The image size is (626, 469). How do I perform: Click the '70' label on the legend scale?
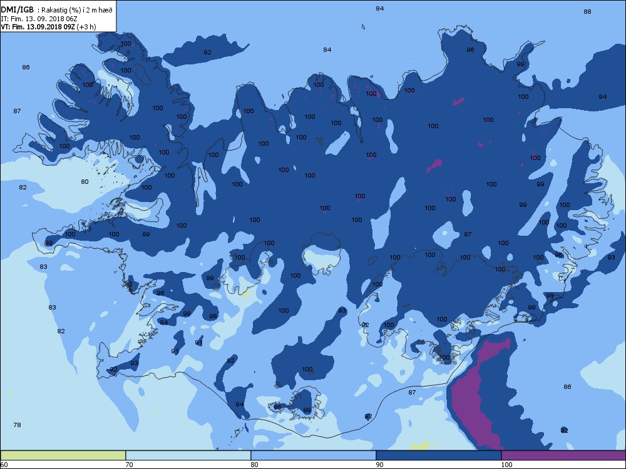(129, 464)
